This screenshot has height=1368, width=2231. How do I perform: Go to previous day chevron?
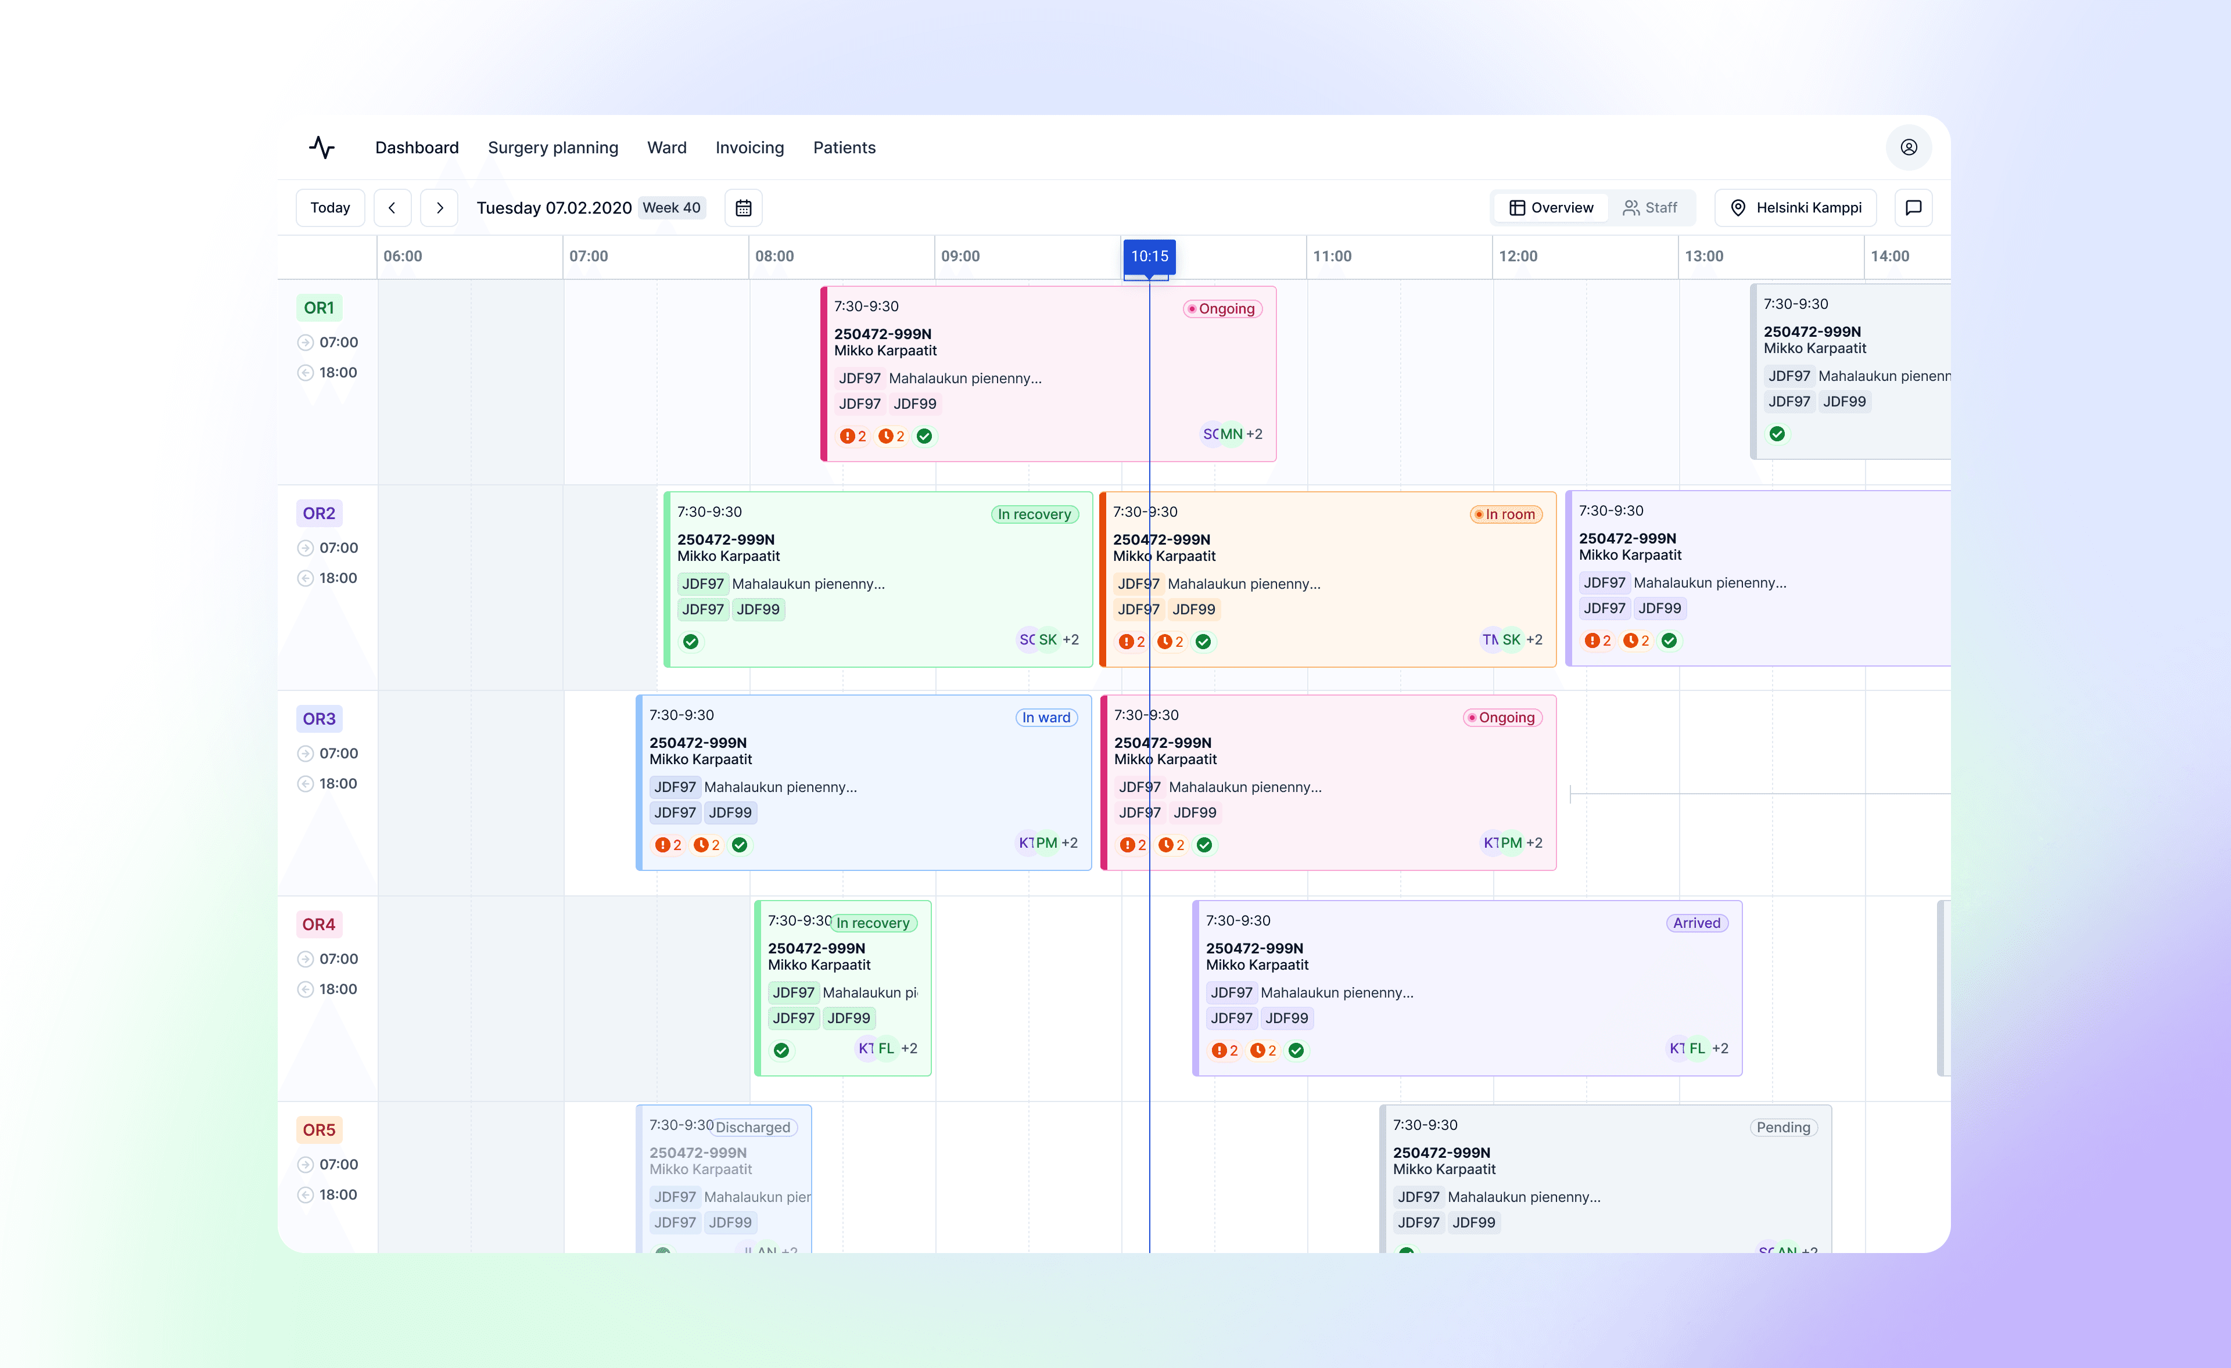[392, 208]
